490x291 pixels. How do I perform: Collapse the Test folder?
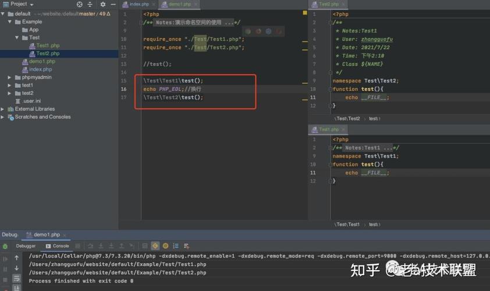[17, 37]
